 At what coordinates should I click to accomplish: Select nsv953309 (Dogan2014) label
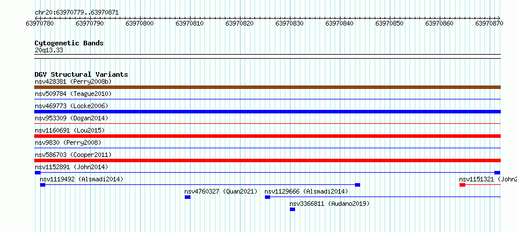71,118
